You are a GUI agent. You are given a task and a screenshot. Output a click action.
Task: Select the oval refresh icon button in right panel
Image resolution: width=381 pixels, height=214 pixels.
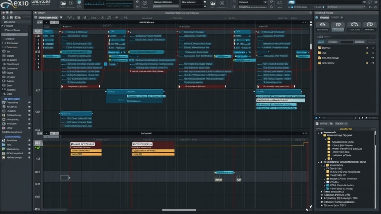tap(354, 26)
